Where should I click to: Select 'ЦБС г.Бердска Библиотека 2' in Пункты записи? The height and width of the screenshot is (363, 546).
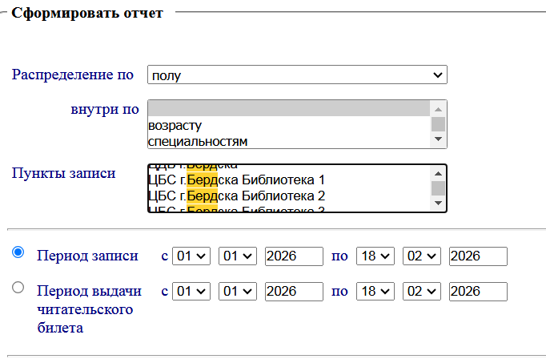pyautogui.click(x=288, y=196)
